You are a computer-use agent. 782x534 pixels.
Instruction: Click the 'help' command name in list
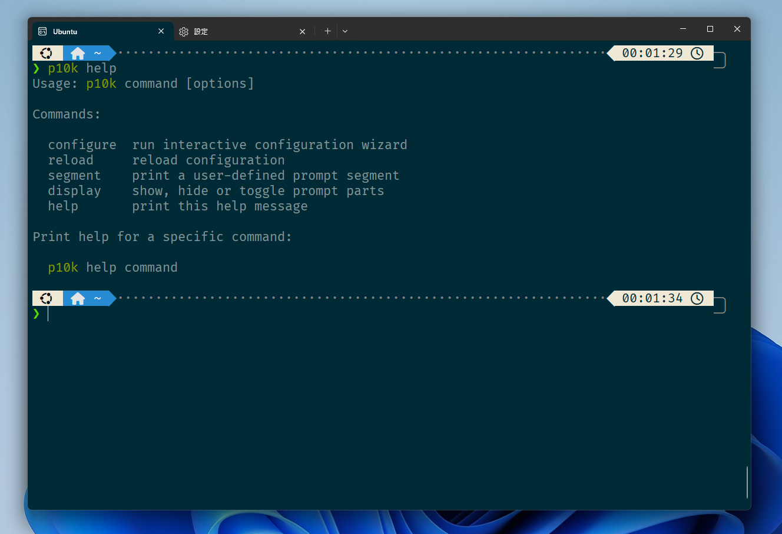(x=63, y=206)
